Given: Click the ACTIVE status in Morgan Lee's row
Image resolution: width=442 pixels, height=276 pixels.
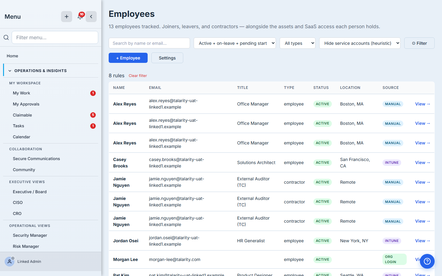Looking at the screenshot, I should (x=322, y=259).
